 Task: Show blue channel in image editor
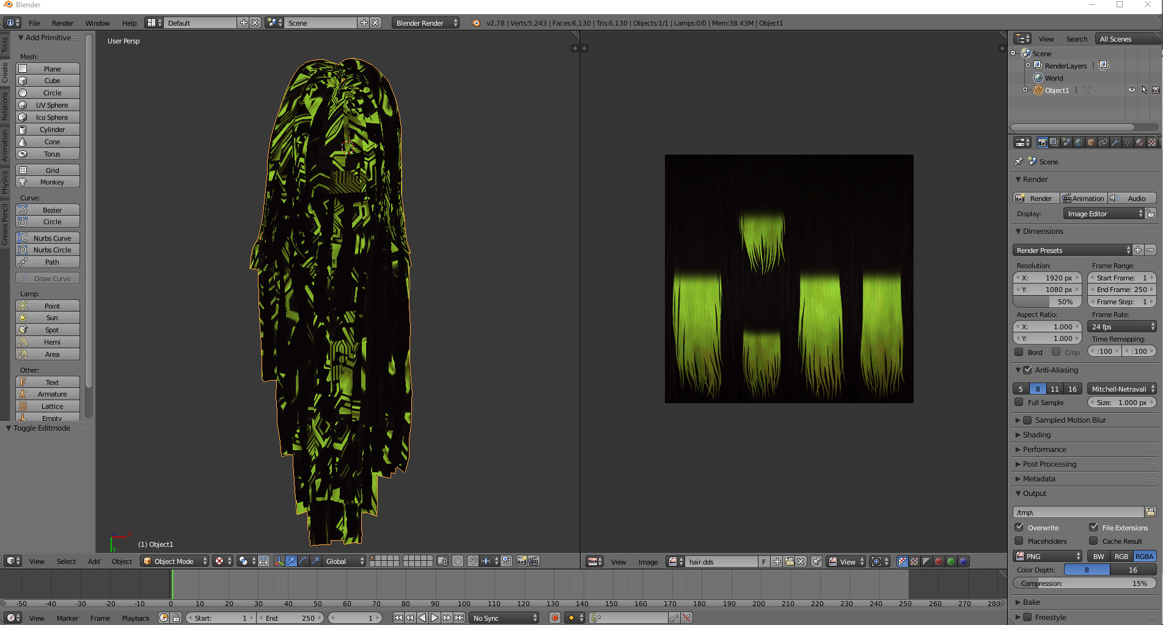click(963, 561)
